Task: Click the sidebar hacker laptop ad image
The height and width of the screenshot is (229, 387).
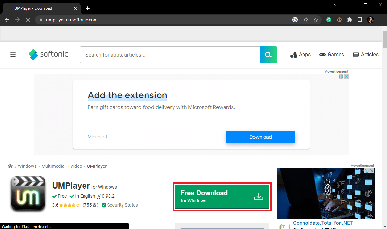Action: (x=326, y=194)
